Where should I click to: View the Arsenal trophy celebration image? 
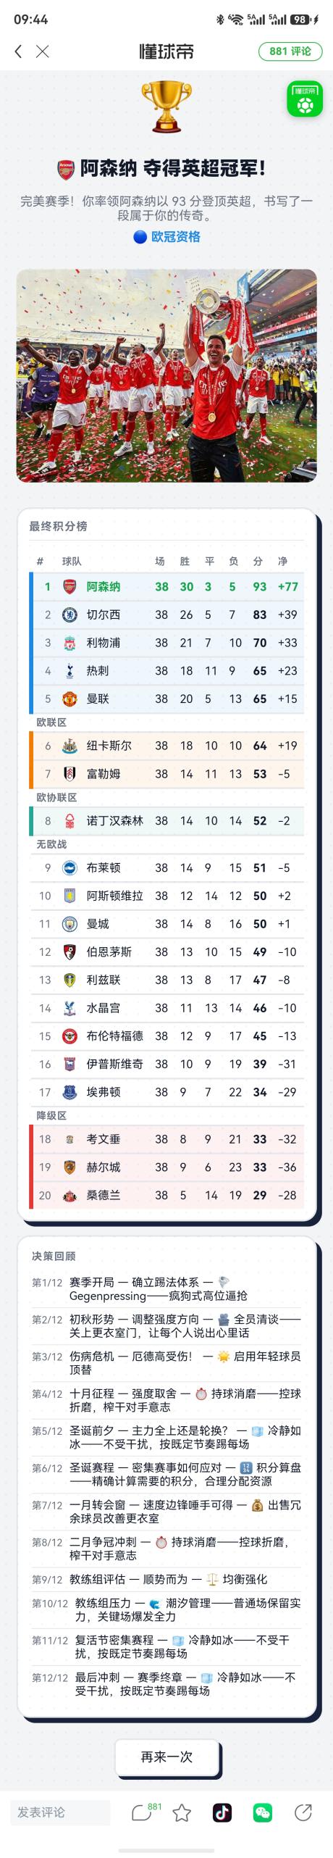pyautogui.click(x=166, y=375)
